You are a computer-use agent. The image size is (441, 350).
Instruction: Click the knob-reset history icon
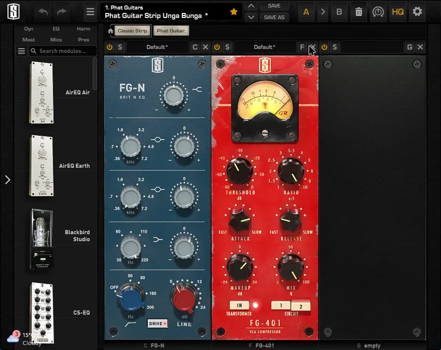pos(378,11)
